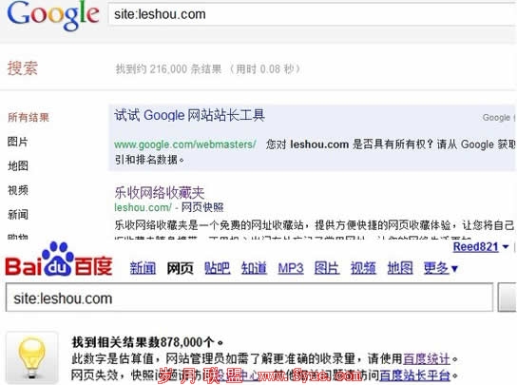Select 地图 in the Google sidebar
Viewport: 517px width, 385px height.
point(18,166)
